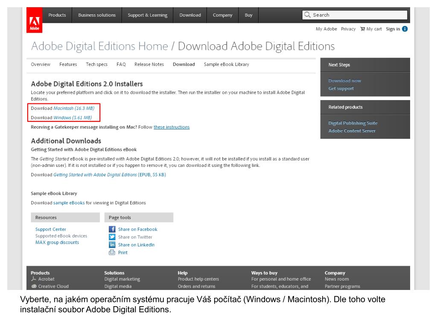Click the Acrobat icon in footer
Image resolution: width=437 pixels, height=327 pixels.
pos(34,279)
